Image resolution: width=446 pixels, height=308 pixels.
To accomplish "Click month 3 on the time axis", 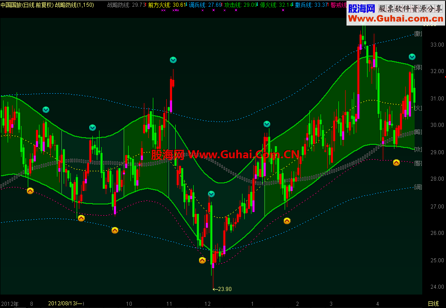I will pyautogui.click(x=331, y=304).
